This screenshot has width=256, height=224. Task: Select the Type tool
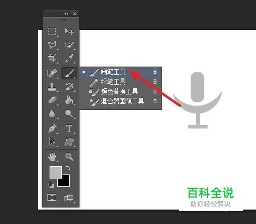(x=69, y=129)
